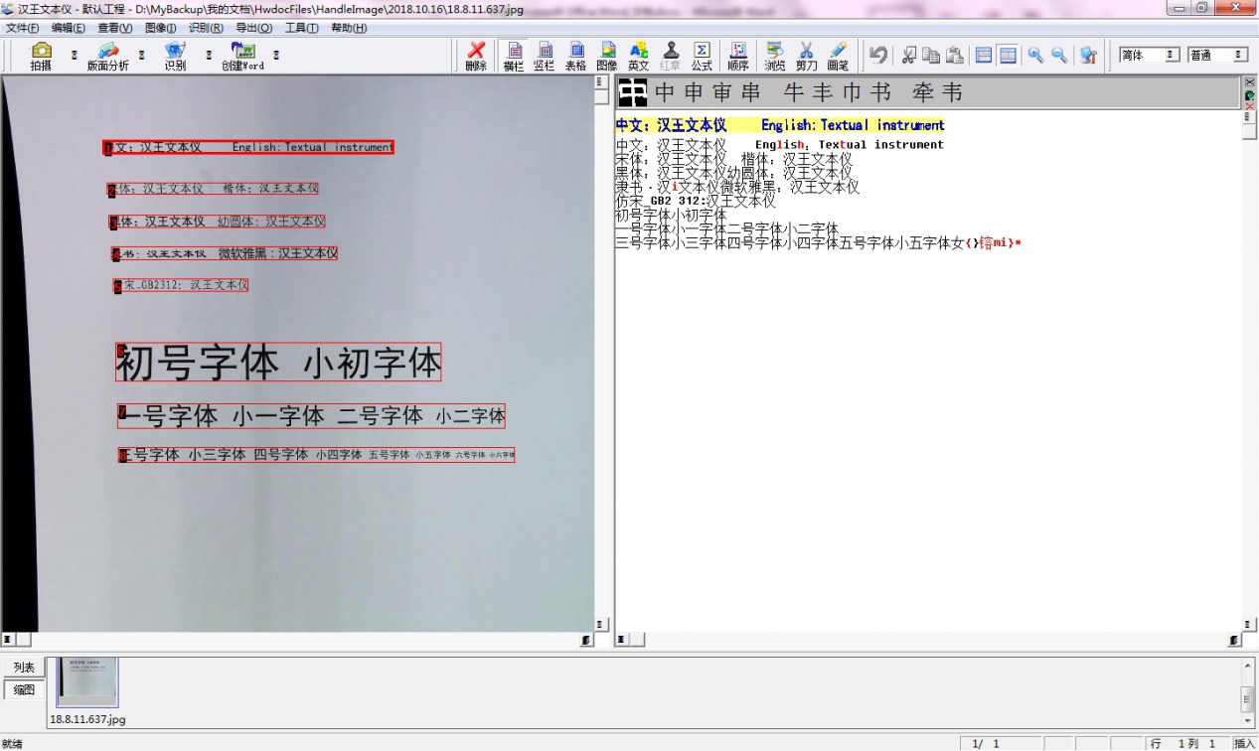1259x751 pixels.
Task: Click the first window layout icon
Action: point(984,55)
